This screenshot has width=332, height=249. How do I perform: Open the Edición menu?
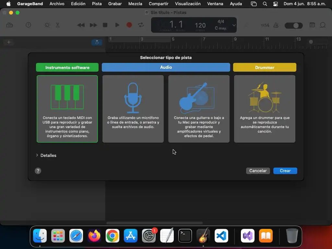tap(78, 4)
